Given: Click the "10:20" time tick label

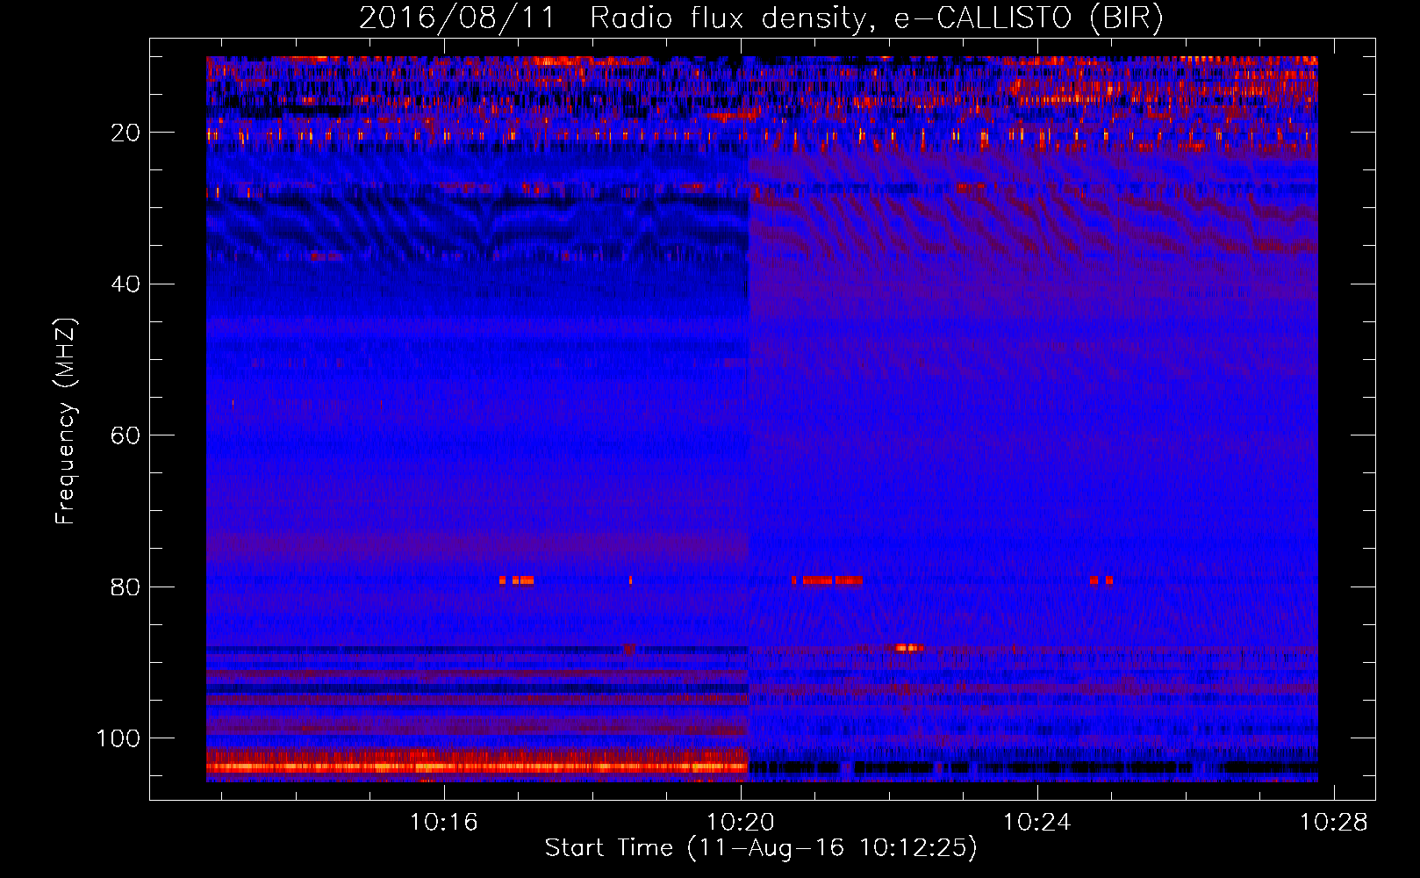Looking at the screenshot, I should point(741,823).
